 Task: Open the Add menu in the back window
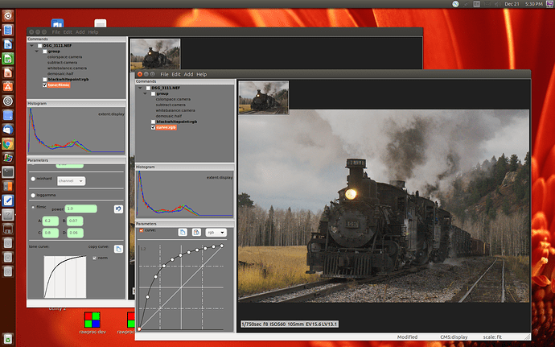[80, 32]
